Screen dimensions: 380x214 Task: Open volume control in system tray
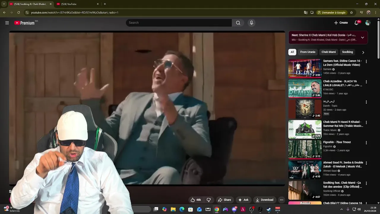point(359,209)
